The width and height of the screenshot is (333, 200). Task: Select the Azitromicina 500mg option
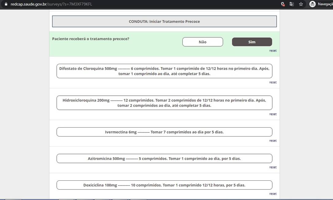[x=164, y=159]
